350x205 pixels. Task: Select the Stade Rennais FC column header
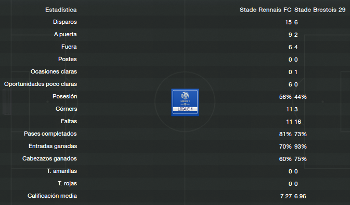click(x=265, y=10)
